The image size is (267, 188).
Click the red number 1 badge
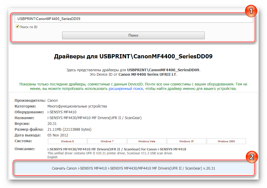(x=251, y=11)
